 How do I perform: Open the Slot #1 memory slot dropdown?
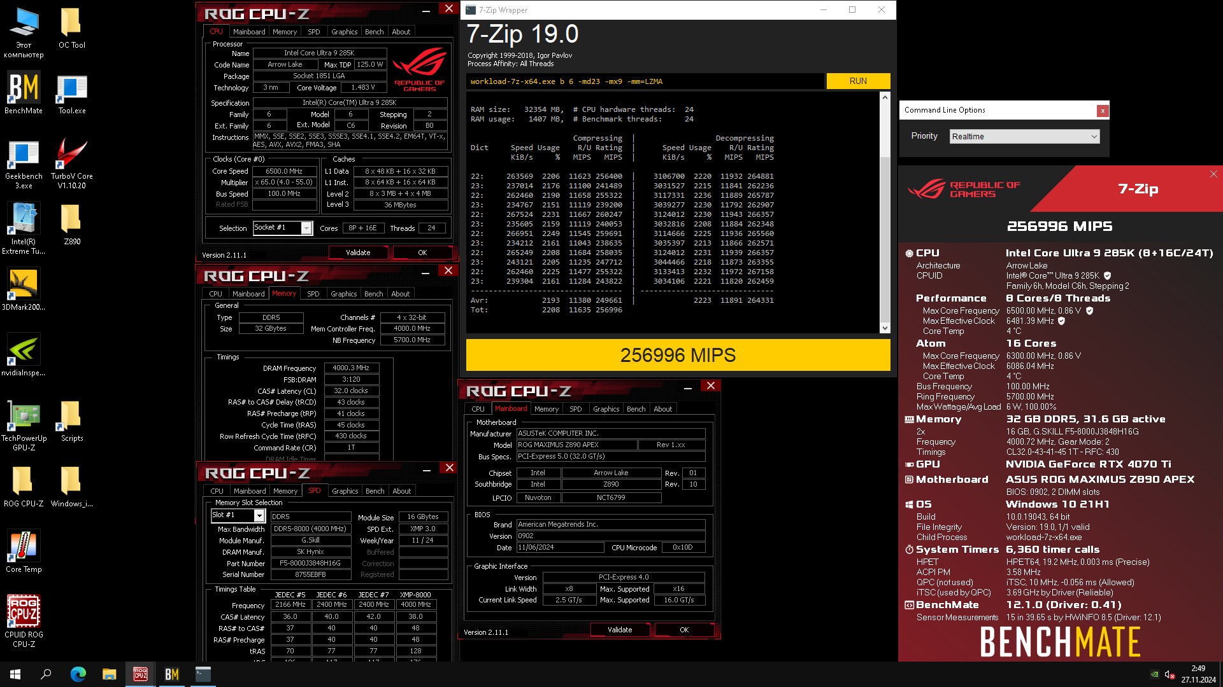click(x=238, y=515)
